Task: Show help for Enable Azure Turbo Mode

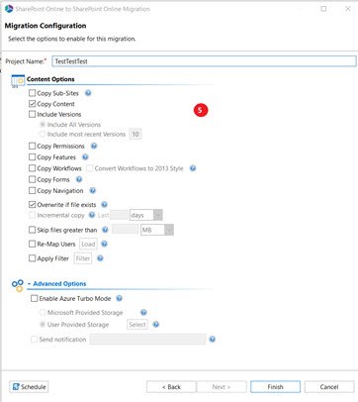Action: click(x=119, y=298)
